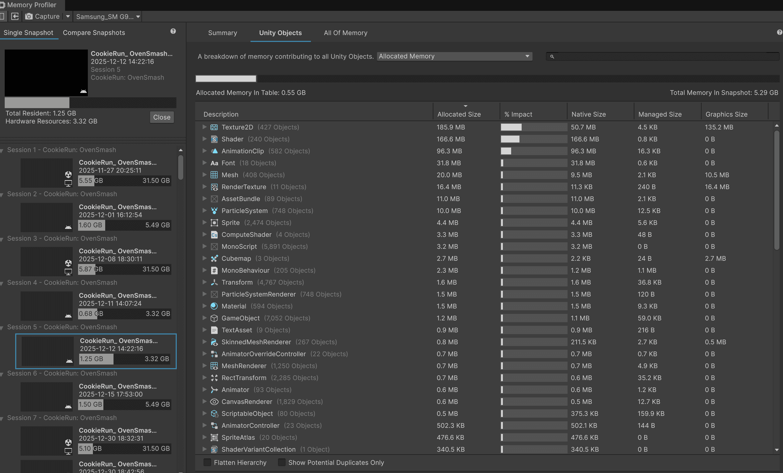Click the search input field
The image size is (783, 473).
pyautogui.click(x=663, y=56)
